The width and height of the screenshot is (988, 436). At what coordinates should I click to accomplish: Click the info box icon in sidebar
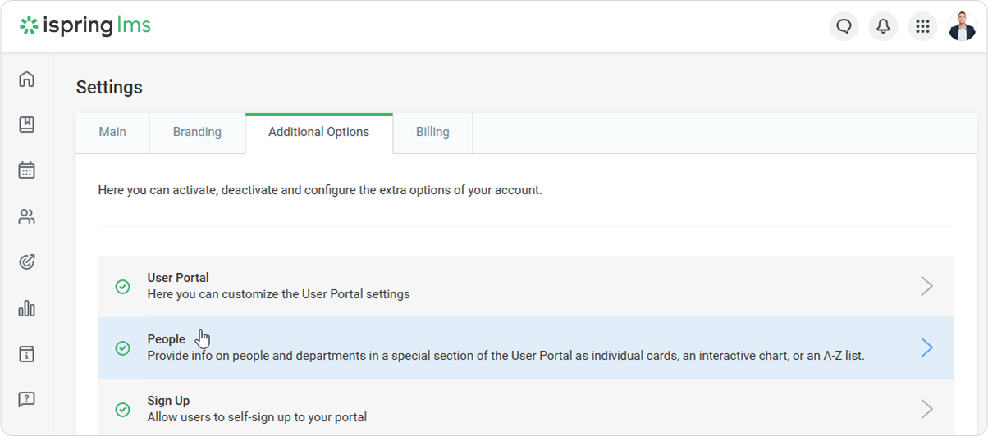pos(27,354)
